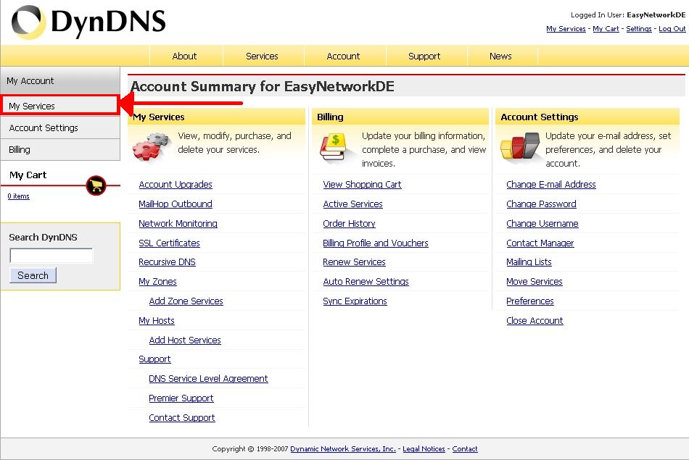Screen dimensions: 689x460
Task: Open the About menu
Action: (x=184, y=57)
